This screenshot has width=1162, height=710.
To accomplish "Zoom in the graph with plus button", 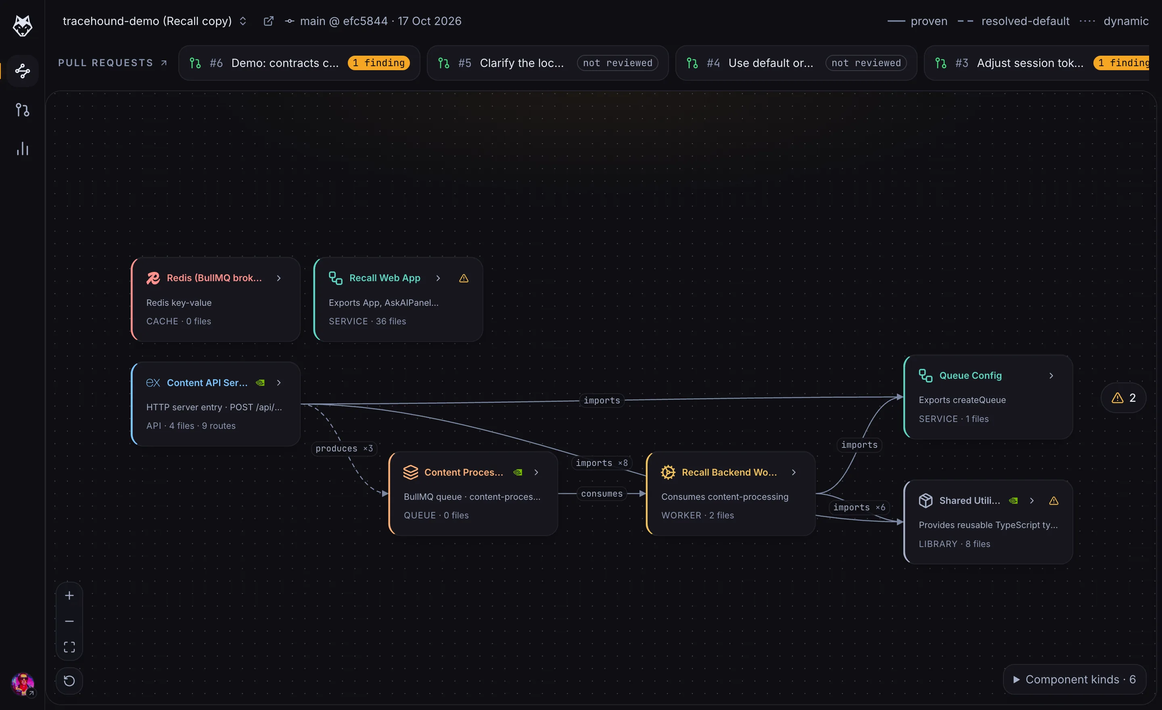I will 69,595.
